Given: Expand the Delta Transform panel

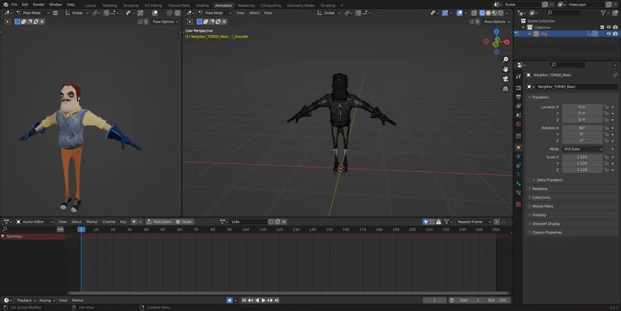Looking at the screenshot, I should (549, 180).
